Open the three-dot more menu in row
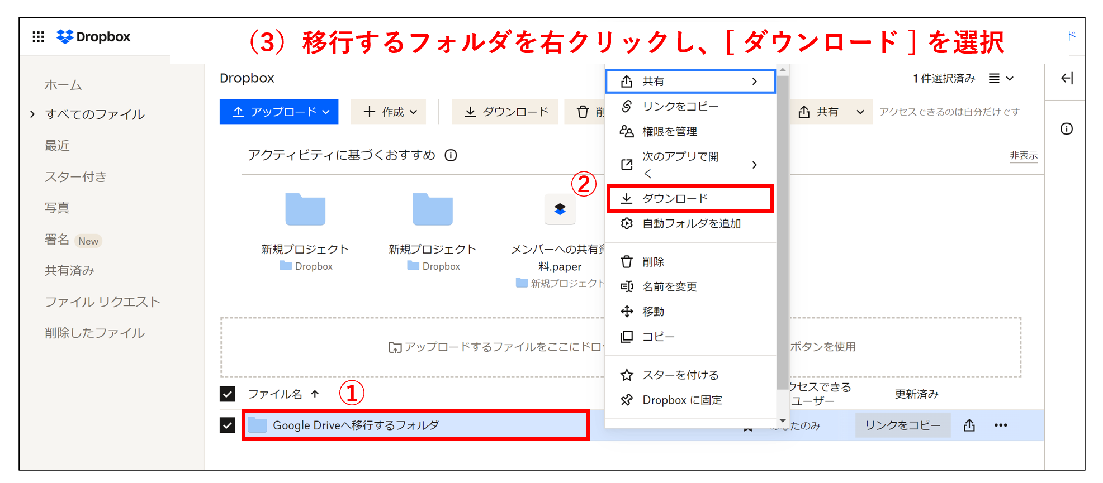Screen dimensions: 1103x483 point(1001,425)
